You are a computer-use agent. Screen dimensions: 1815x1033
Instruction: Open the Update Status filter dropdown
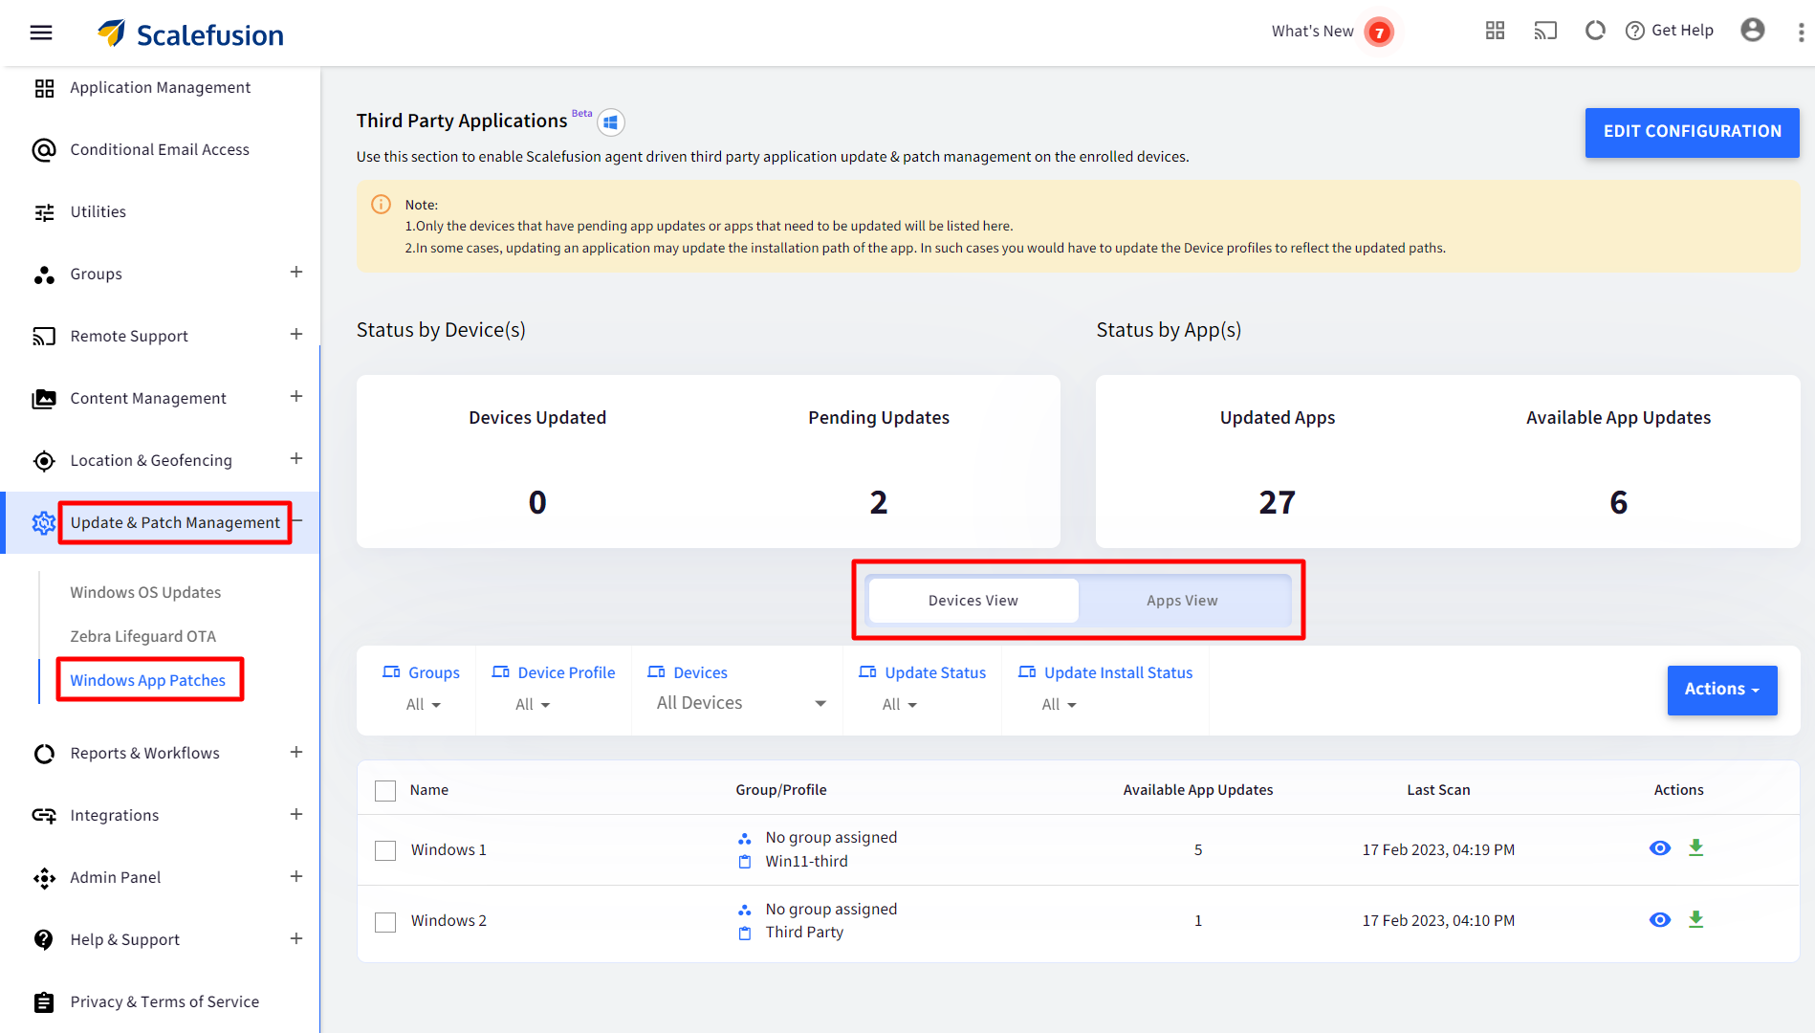pos(900,705)
